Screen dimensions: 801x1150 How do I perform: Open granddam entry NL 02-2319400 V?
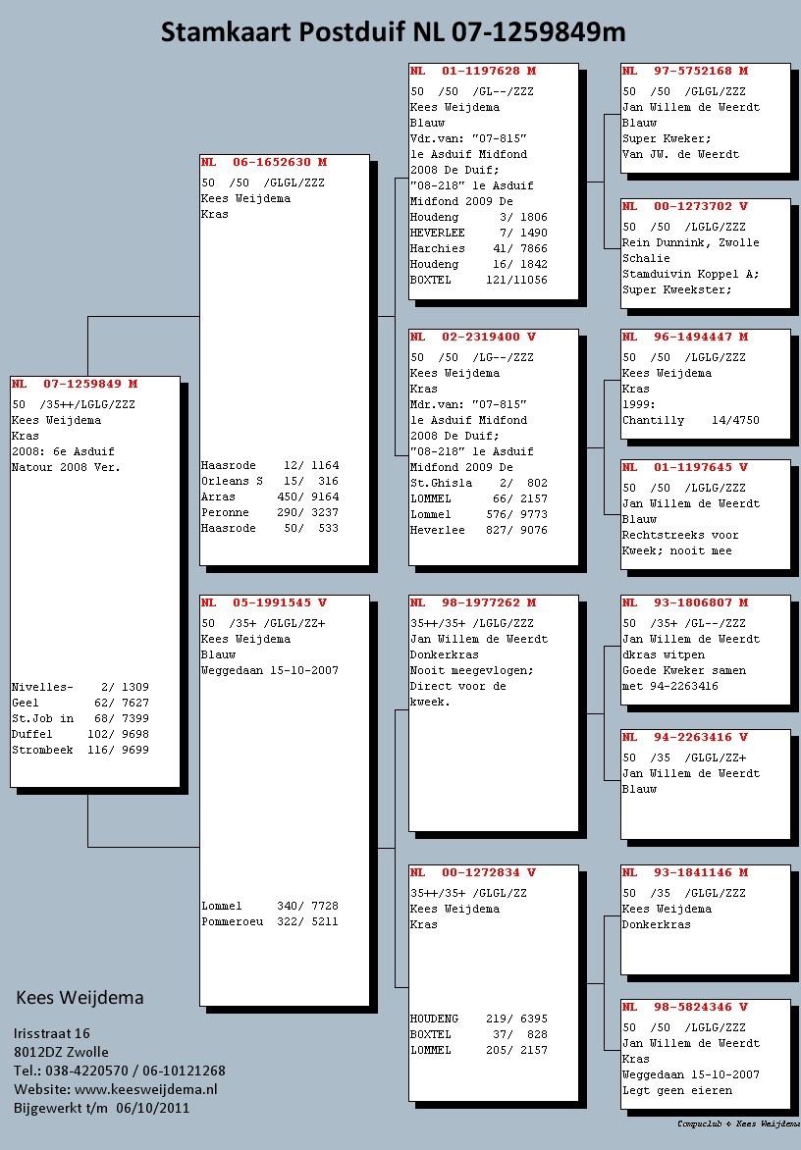pos(474,336)
